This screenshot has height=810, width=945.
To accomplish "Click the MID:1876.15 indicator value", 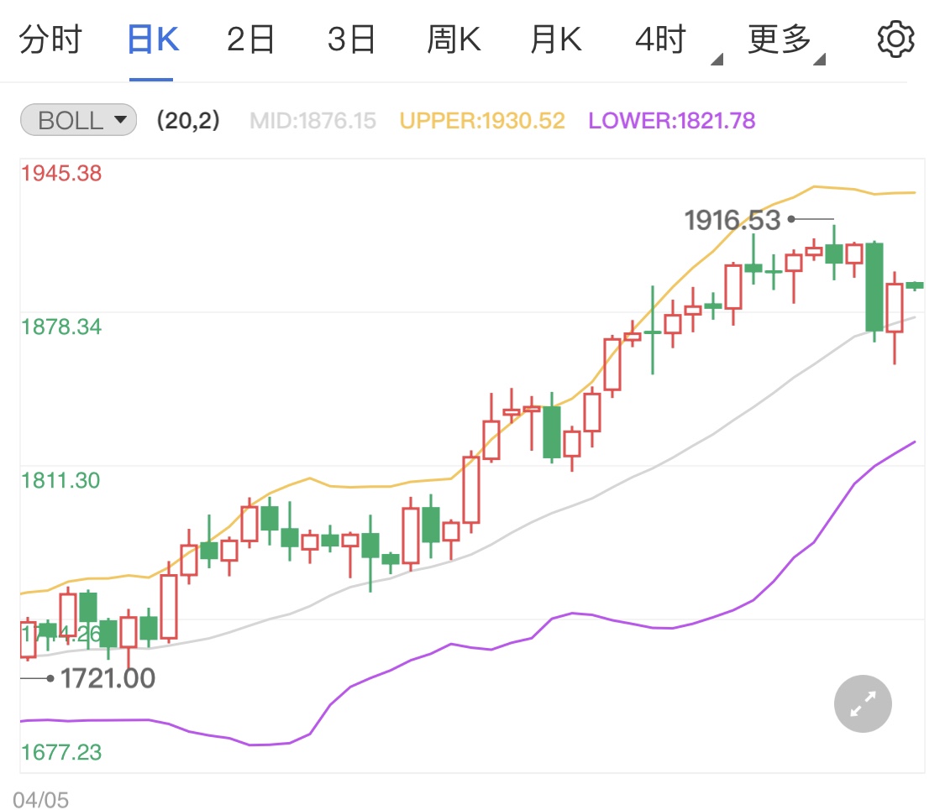I will pos(312,121).
